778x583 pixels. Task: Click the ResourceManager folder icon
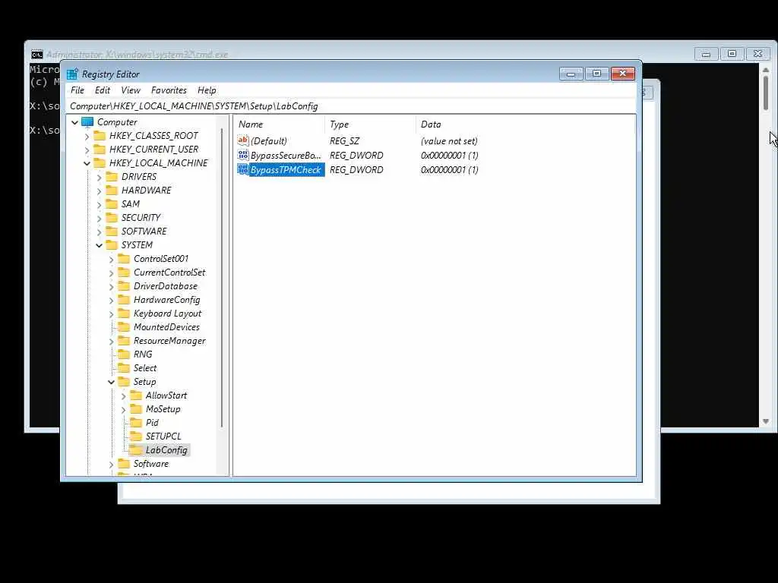tap(124, 341)
